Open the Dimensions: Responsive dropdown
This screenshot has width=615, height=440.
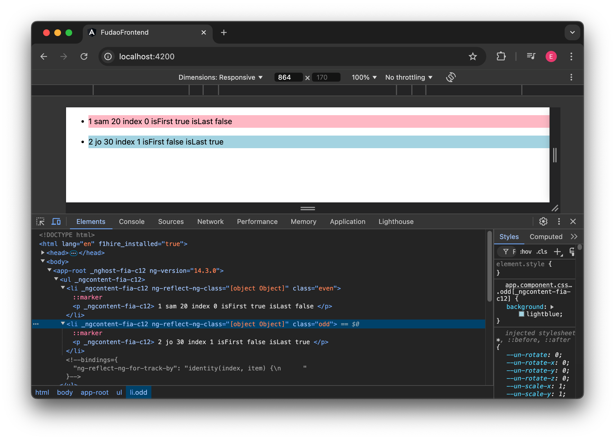tap(220, 77)
